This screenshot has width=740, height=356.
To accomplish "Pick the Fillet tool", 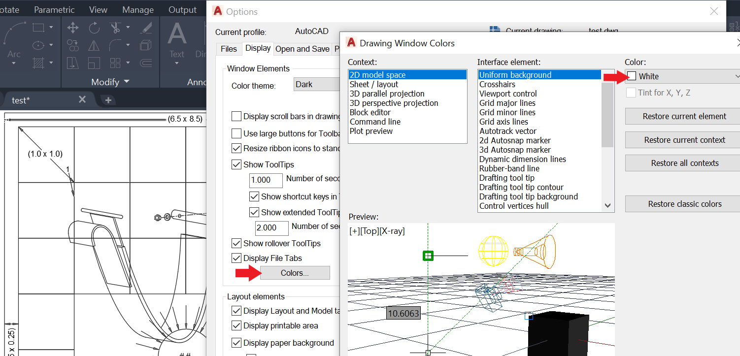I will 115,45.
